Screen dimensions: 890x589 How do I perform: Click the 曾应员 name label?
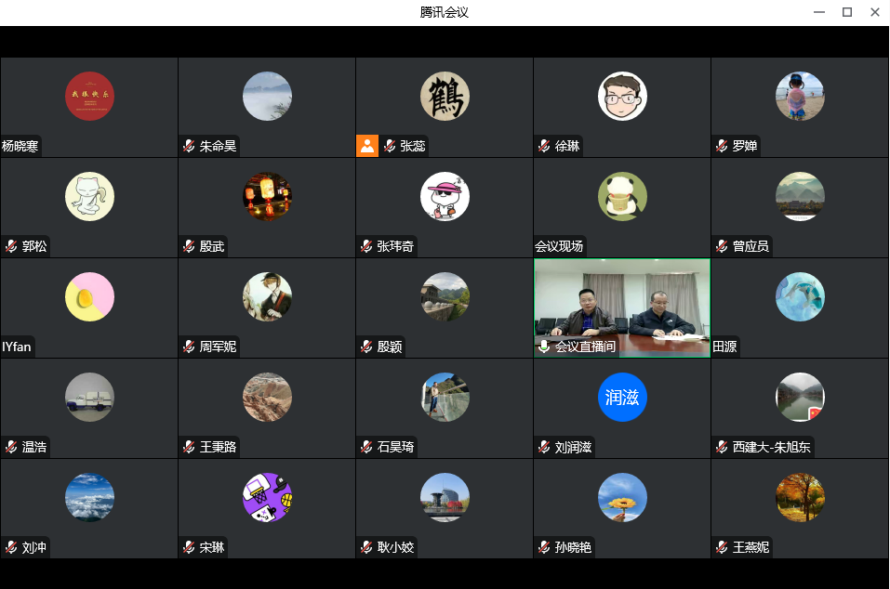click(751, 246)
